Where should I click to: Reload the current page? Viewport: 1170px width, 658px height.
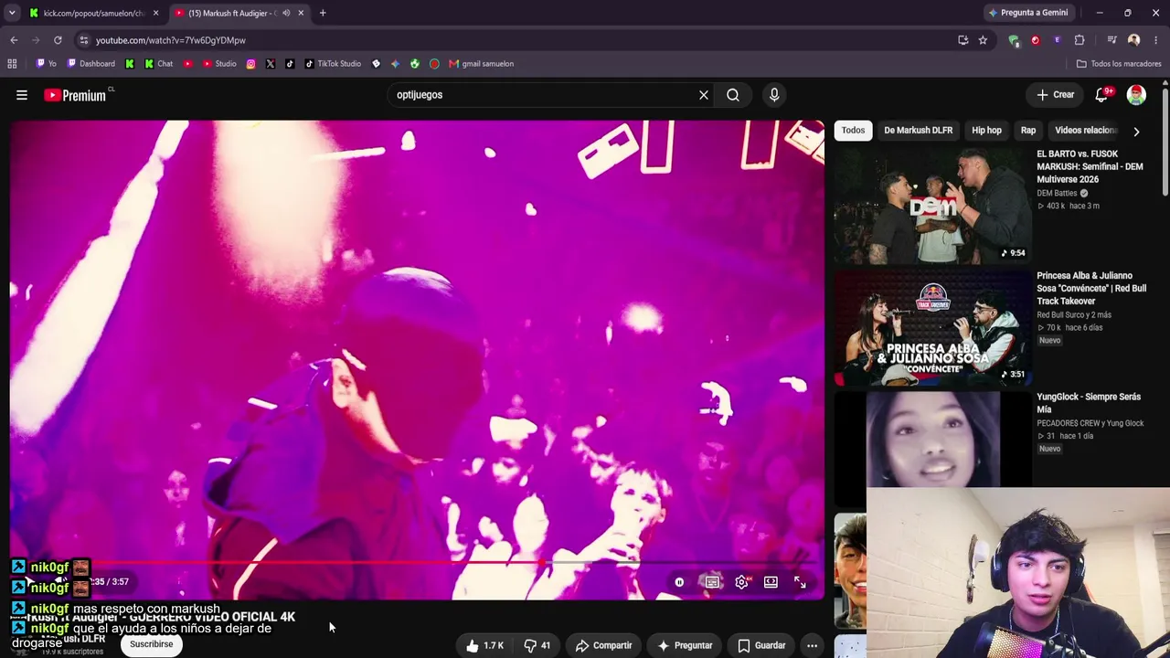tap(58, 40)
